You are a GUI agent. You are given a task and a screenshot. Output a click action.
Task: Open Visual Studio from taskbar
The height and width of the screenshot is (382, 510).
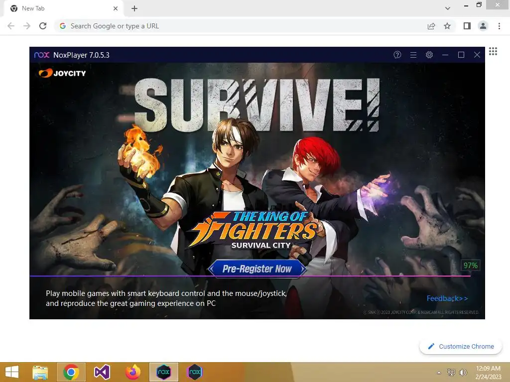102,372
